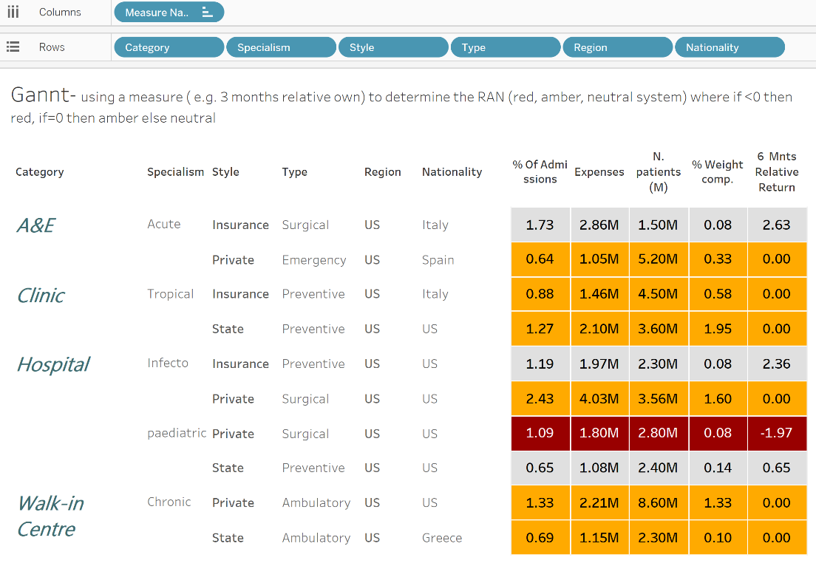
Task: Click the red -1.97 relative return cell
Action: coord(777,433)
